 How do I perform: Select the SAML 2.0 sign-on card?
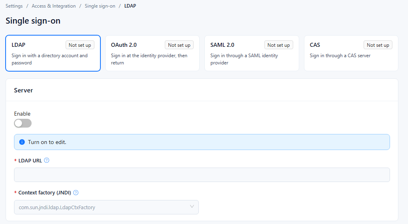click(252, 53)
